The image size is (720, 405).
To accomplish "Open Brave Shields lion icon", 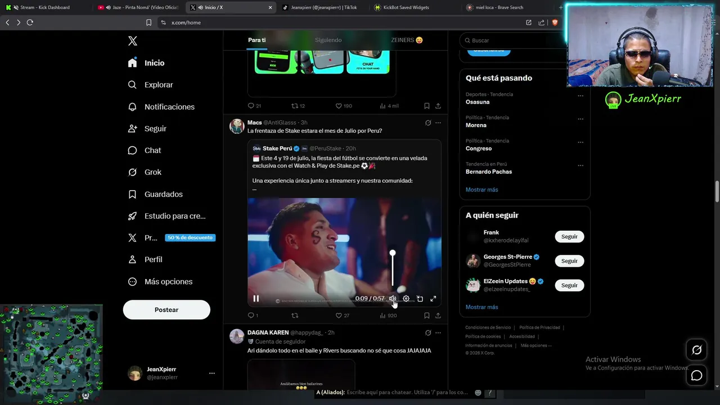I will [555, 22].
